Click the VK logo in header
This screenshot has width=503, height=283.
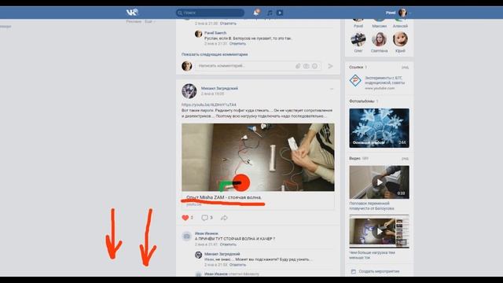[x=132, y=13]
